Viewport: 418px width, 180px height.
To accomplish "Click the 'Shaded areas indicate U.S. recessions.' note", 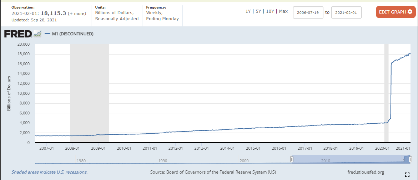I will [x=50, y=172].
